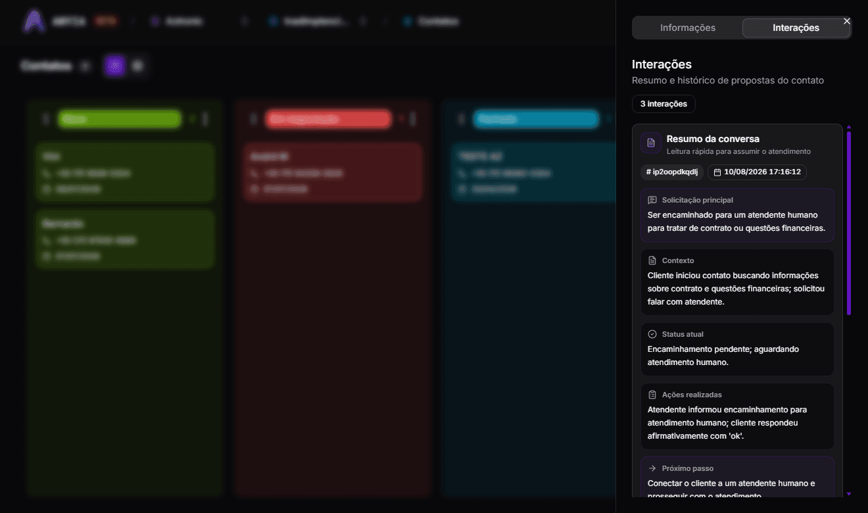The height and width of the screenshot is (513, 868).
Task: Switch to the Informações tab
Action: coord(688,28)
